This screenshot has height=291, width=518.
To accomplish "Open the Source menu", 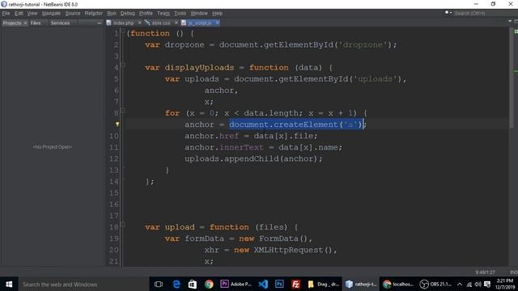I will (72, 13).
